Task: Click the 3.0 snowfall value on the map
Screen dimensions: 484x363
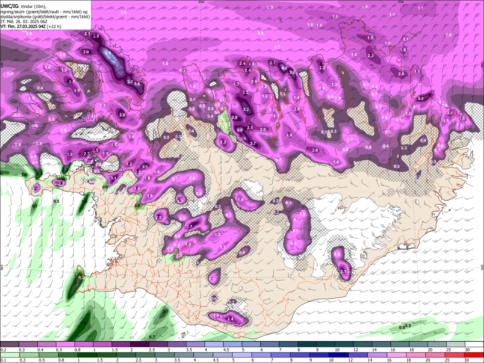Action: pos(86,52)
